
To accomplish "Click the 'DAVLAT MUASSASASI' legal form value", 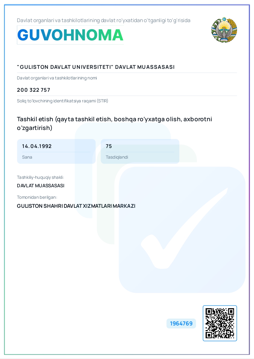I will pyautogui.click(x=41, y=186).
